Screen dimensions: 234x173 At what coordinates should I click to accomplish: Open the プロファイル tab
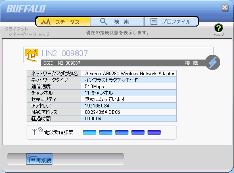pos(171,22)
